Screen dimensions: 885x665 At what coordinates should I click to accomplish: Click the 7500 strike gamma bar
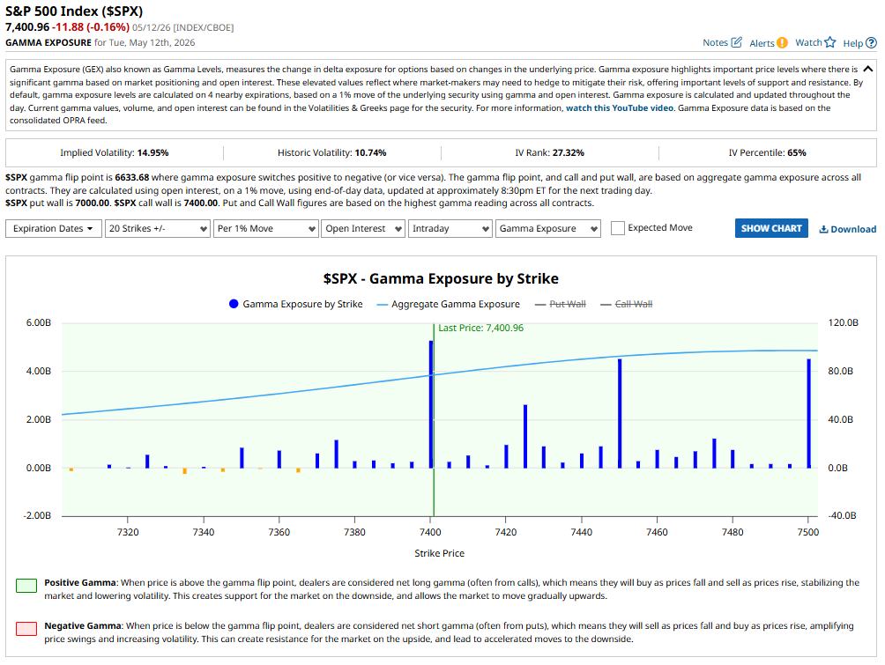pyautogui.click(x=809, y=413)
